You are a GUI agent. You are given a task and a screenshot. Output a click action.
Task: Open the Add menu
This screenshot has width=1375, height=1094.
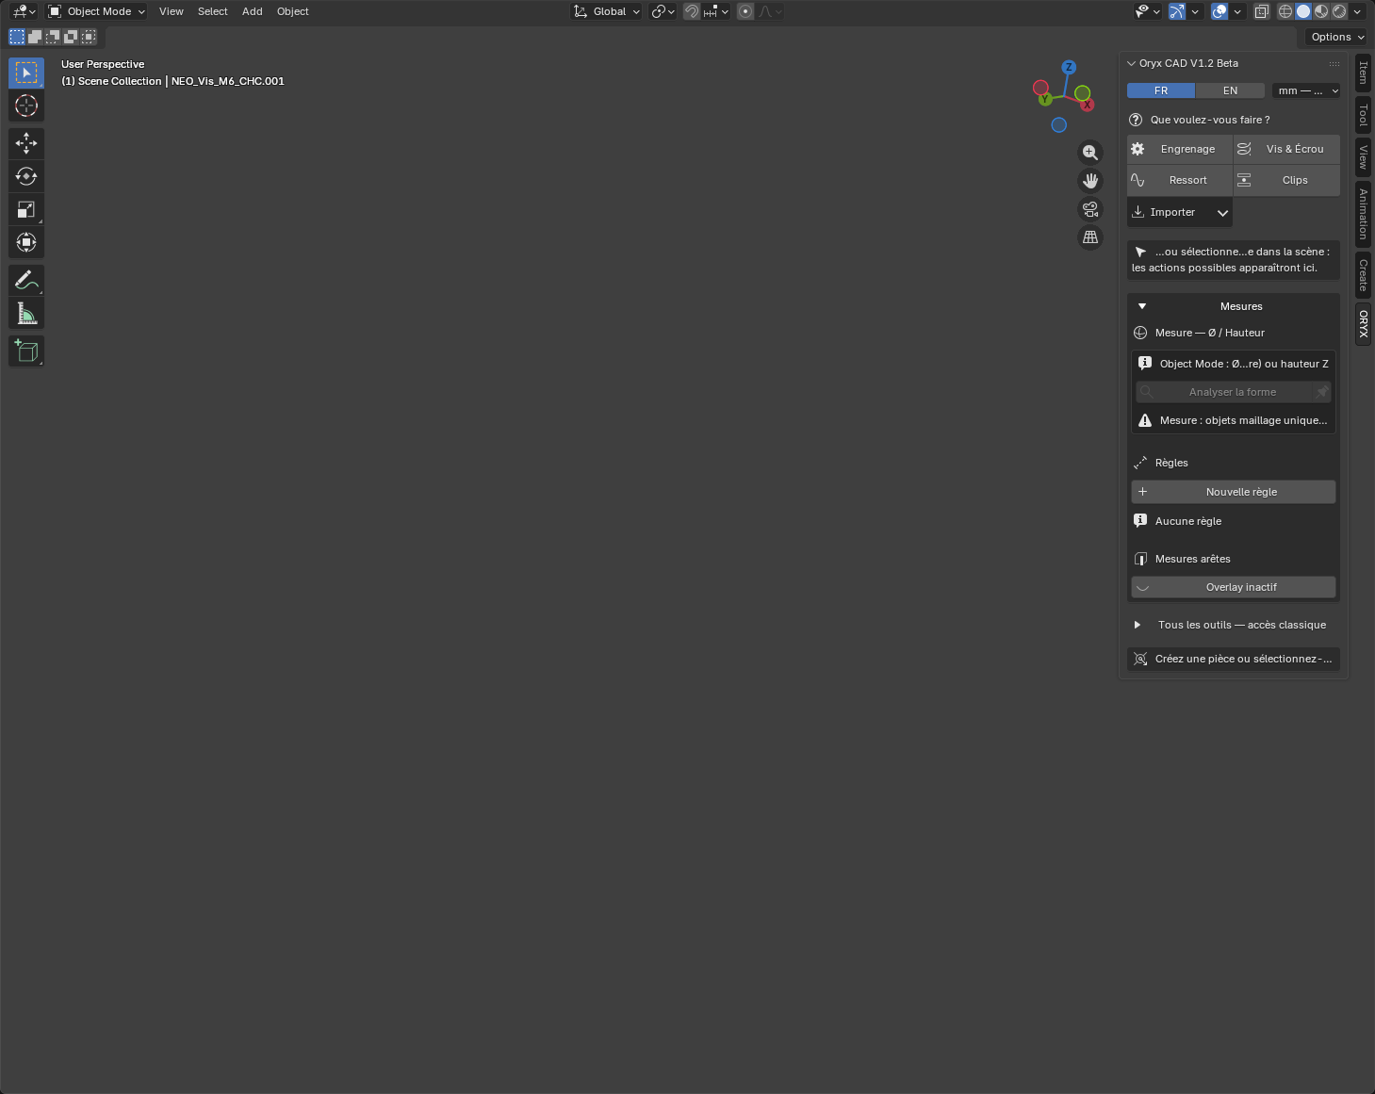[253, 11]
